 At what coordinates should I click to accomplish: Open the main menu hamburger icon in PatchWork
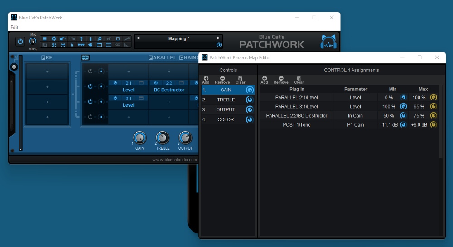pyautogui.click(x=44, y=38)
